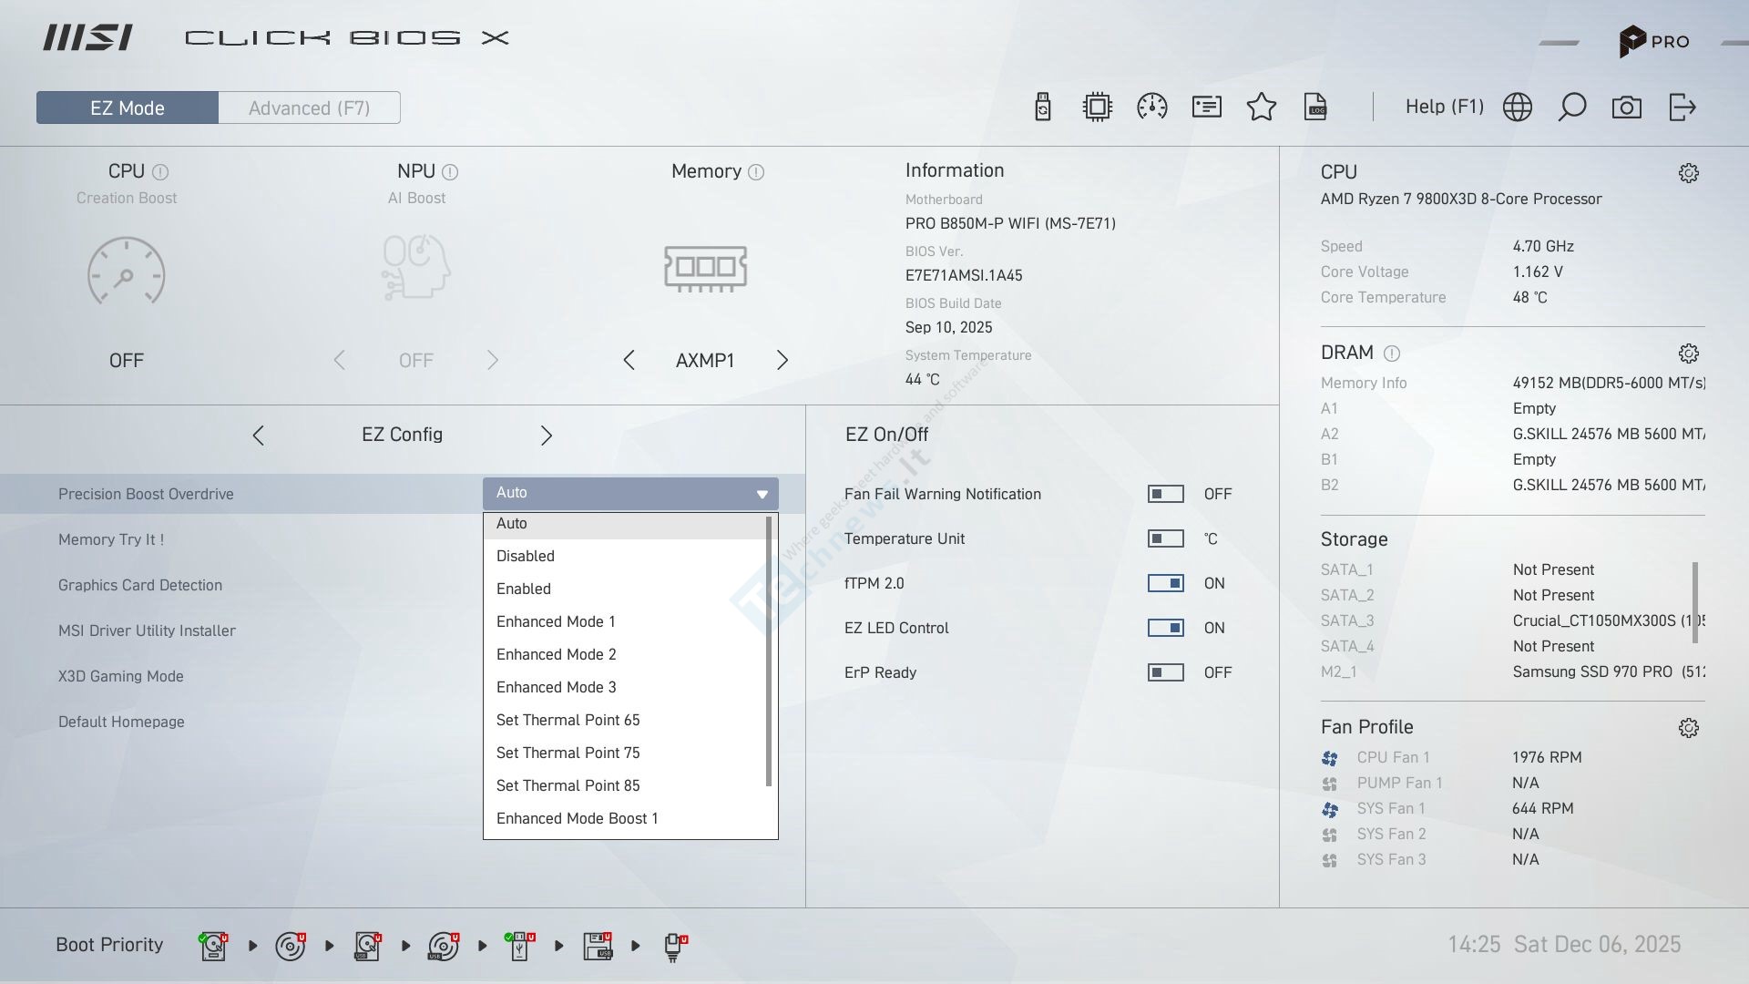Viewport: 1749px width, 984px height.
Task: Open Help (F1)
Action: (1444, 108)
